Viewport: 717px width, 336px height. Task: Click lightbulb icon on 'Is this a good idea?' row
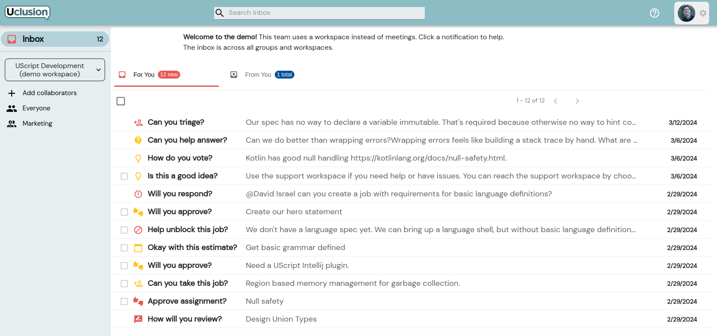[138, 176]
